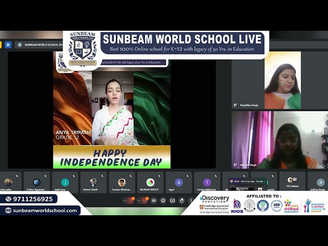Click the Present now screen icon
Image resolution: width=328 pixels, height=246 pixels.
172,200
